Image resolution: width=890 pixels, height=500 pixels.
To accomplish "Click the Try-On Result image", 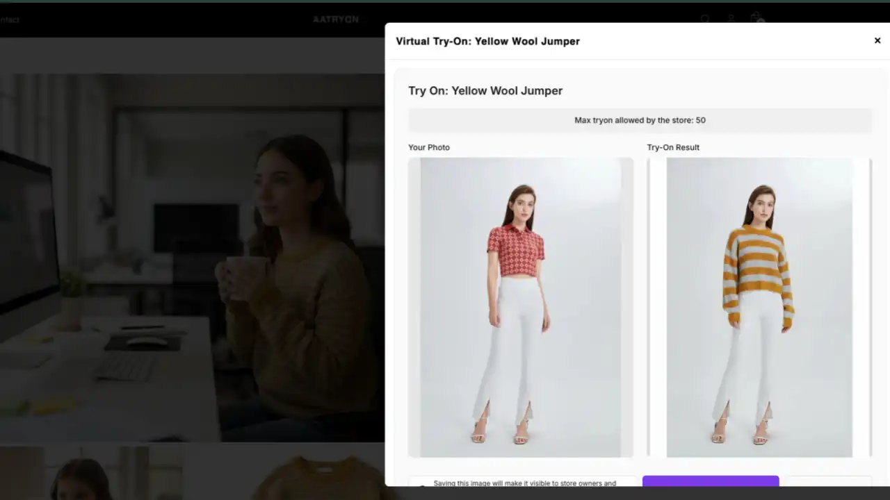I will click(x=759, y=307).
